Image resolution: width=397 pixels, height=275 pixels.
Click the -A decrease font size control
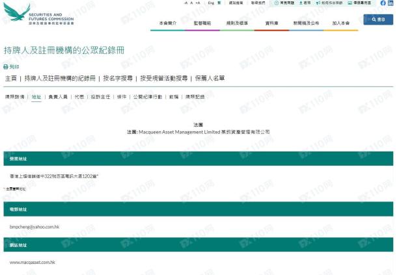point(185,3)
